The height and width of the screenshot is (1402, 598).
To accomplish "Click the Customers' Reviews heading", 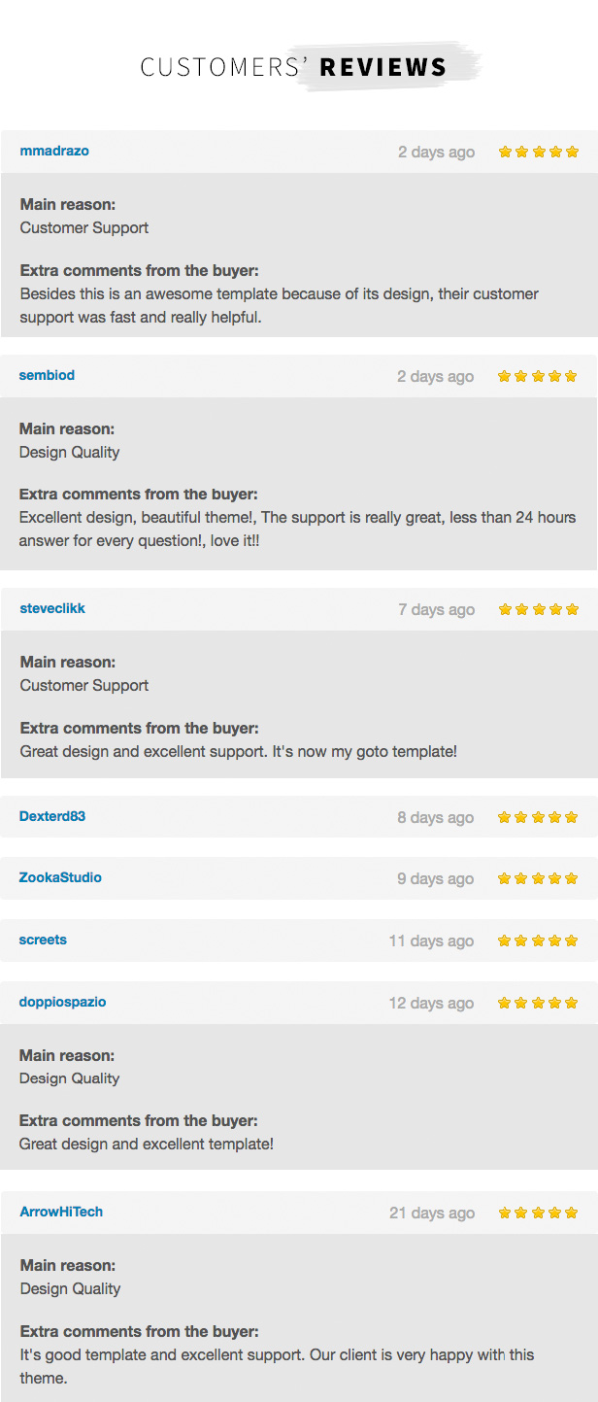I will coord(294,67).
